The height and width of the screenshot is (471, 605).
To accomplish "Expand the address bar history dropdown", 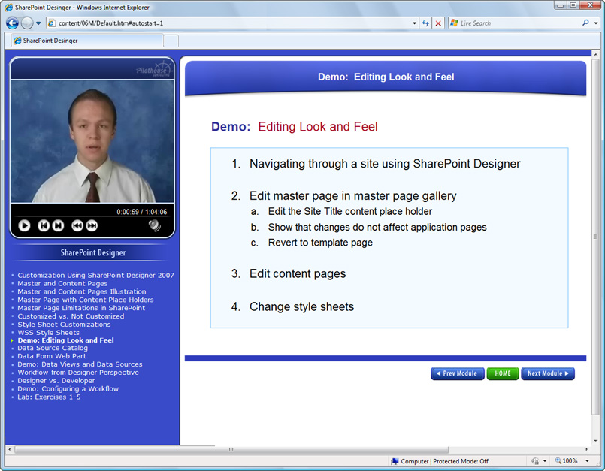I will tap(414, 23).
